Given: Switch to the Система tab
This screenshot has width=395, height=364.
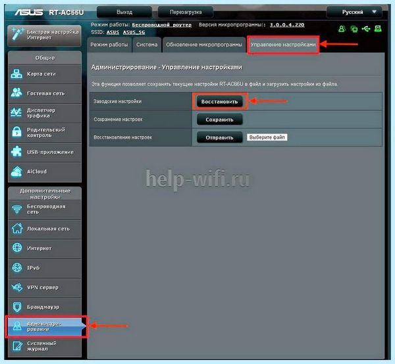Looking at the screenshot, I should click(147, 45).
